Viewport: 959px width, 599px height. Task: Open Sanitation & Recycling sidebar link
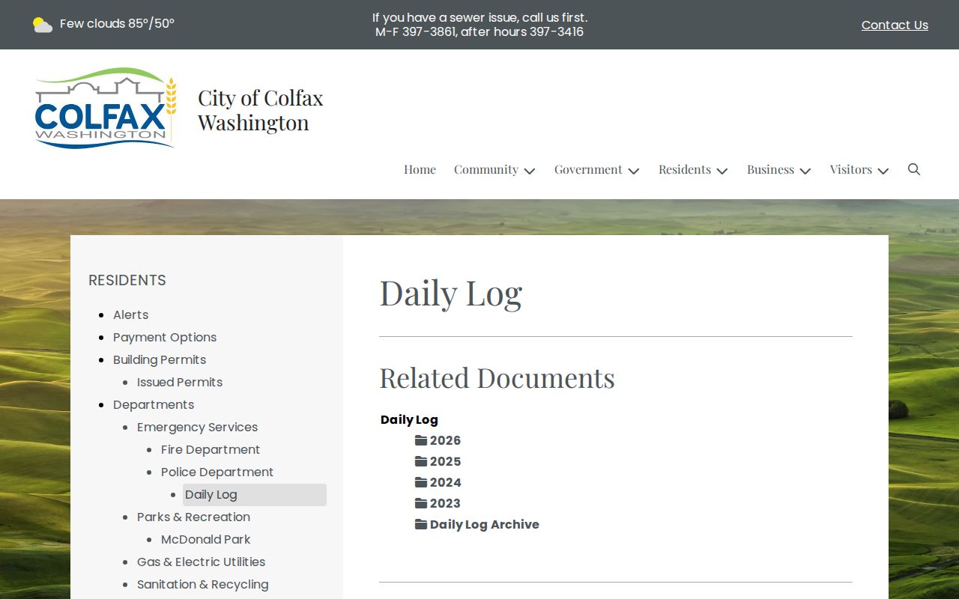[202, 584]
